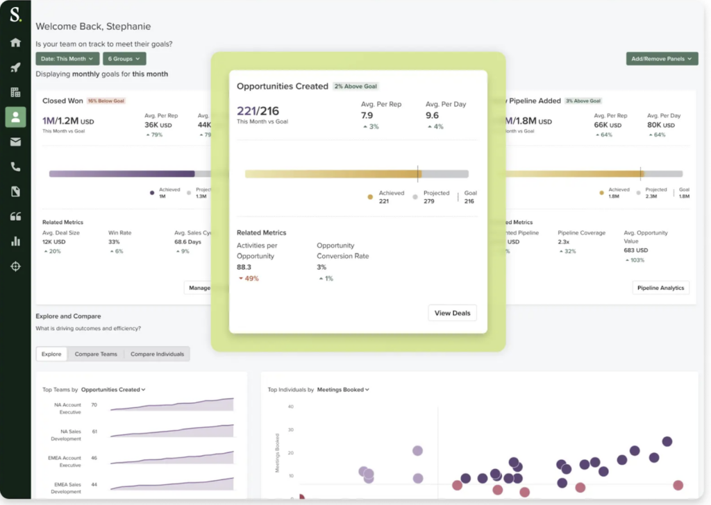Viewport: 711px width, 505px height.
Task: Click the Achieved 221 legend entry
Action: tap(386, 197)
